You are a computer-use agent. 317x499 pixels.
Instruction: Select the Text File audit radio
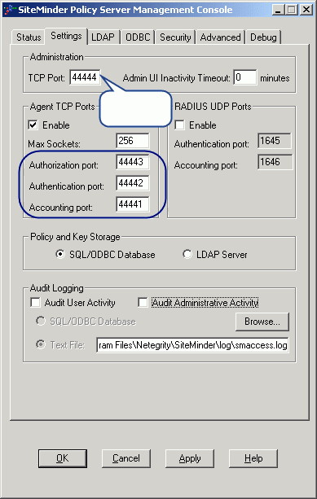[x=41, y=344]
